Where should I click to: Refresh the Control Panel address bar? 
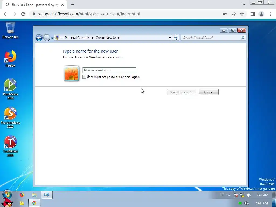176,38
